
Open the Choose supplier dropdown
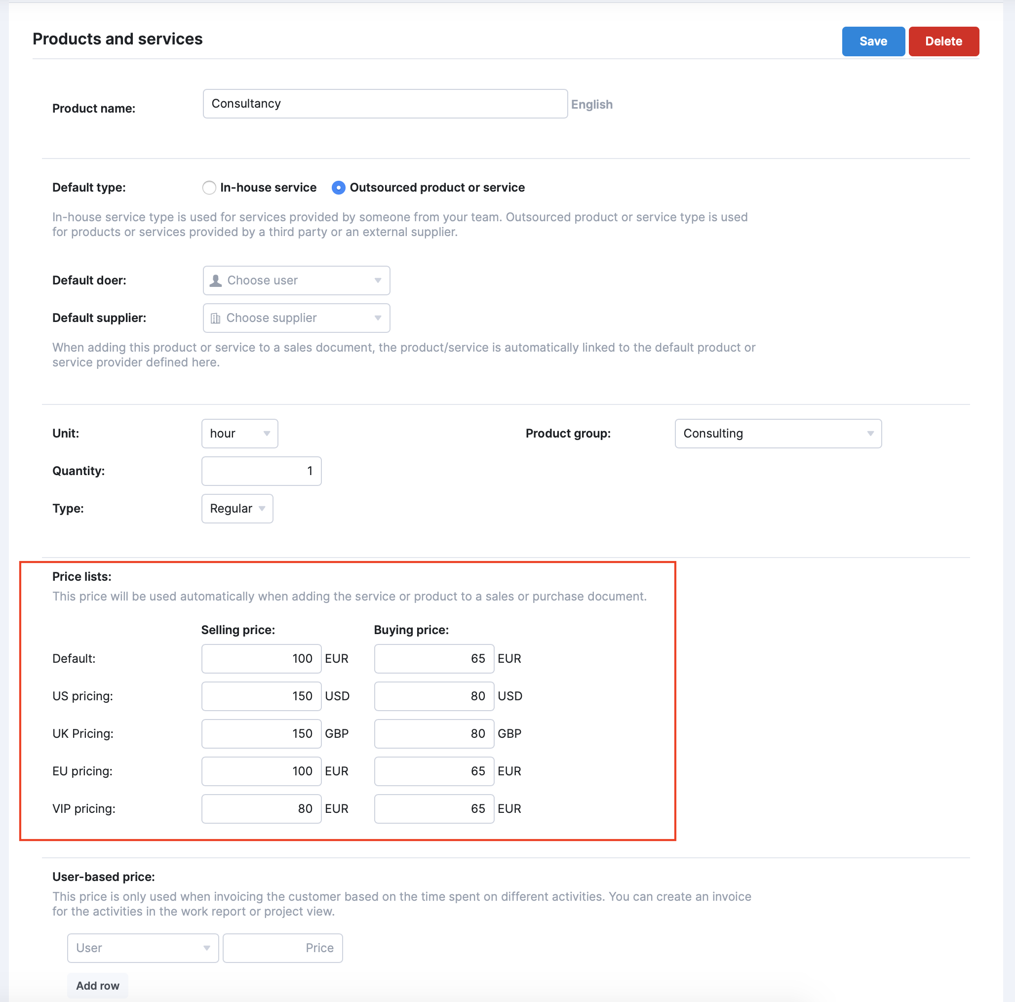[296, 318]
